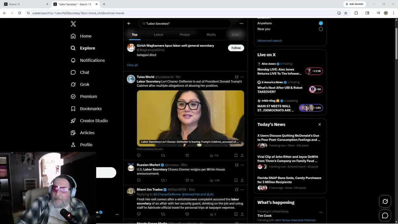Bookmark the Tulsa World post
This screenshot has width=398, height=224.
pyautogui.click(x=236, y=155)
